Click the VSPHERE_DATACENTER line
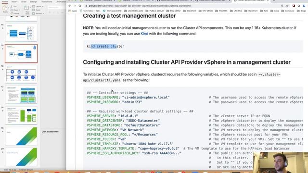Screen dimensions: 308x173 point(123,121)
